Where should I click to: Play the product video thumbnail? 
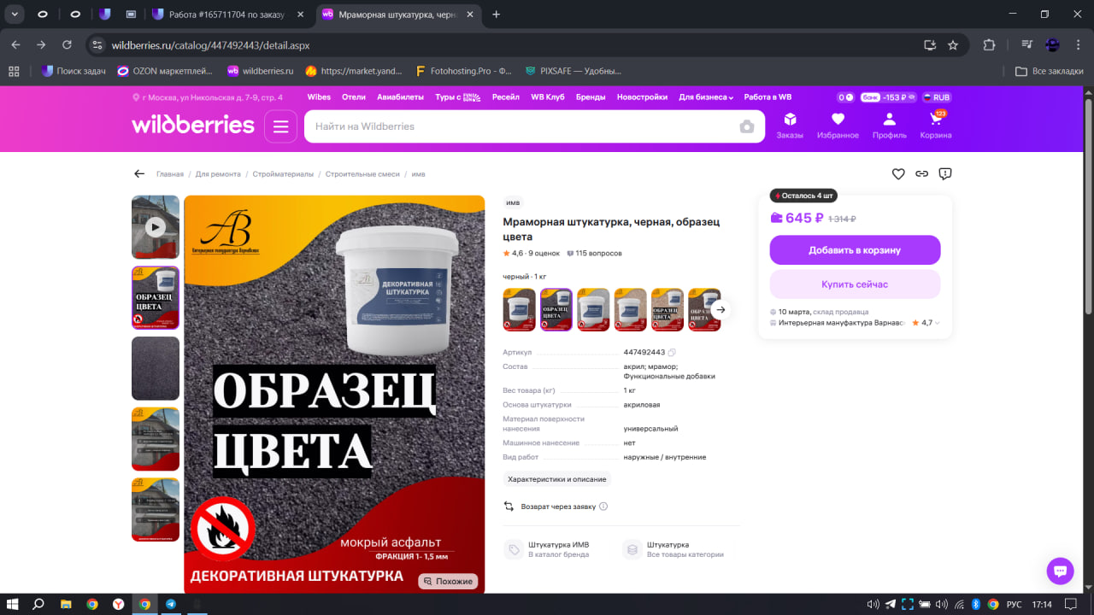[156, 227]
